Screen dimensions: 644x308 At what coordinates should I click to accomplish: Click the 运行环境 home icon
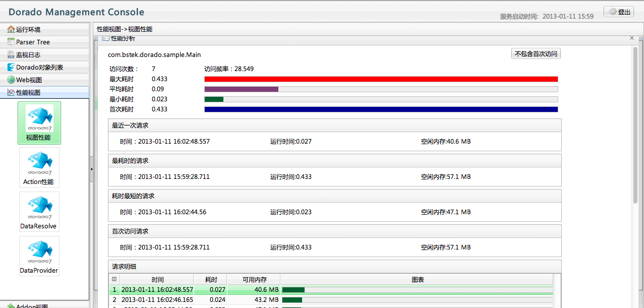pyautogui.click(x=11, y=29)
